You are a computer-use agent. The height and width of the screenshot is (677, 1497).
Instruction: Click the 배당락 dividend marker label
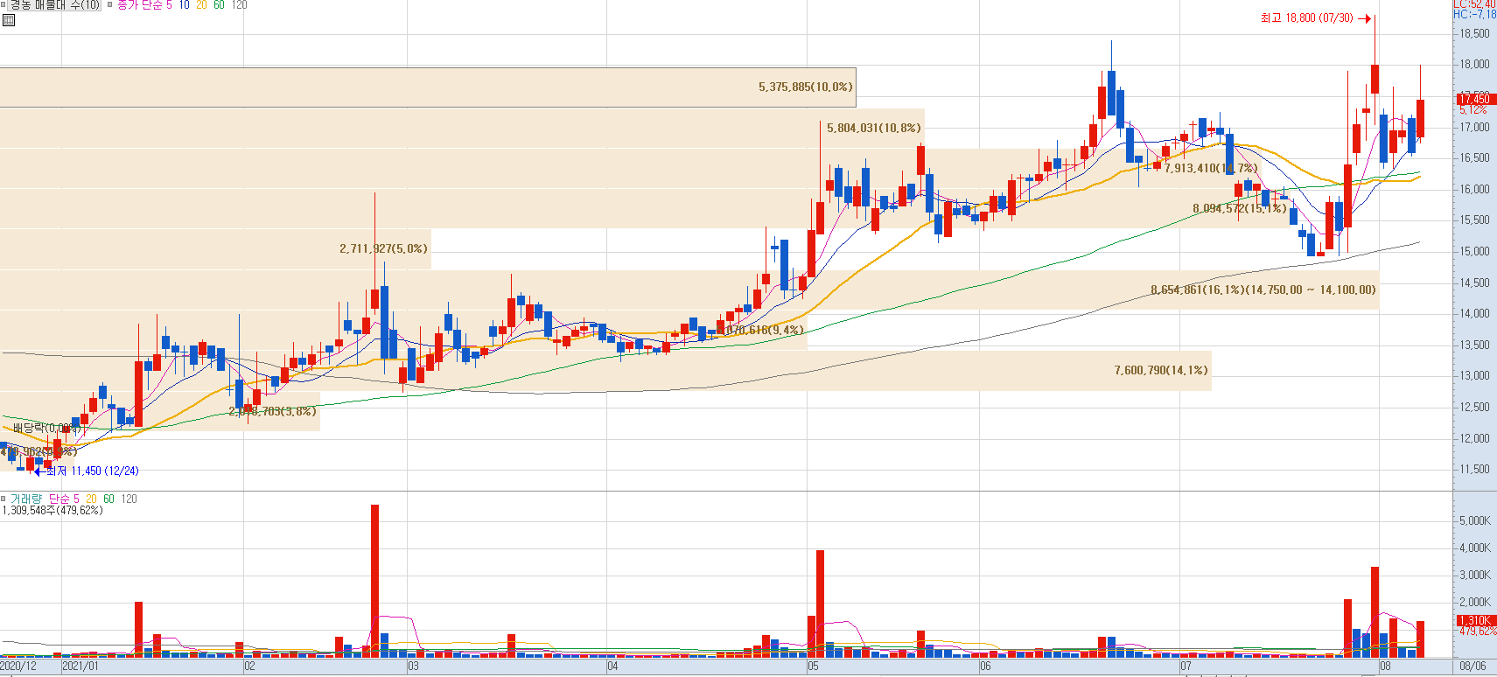(x=45, y=428)
